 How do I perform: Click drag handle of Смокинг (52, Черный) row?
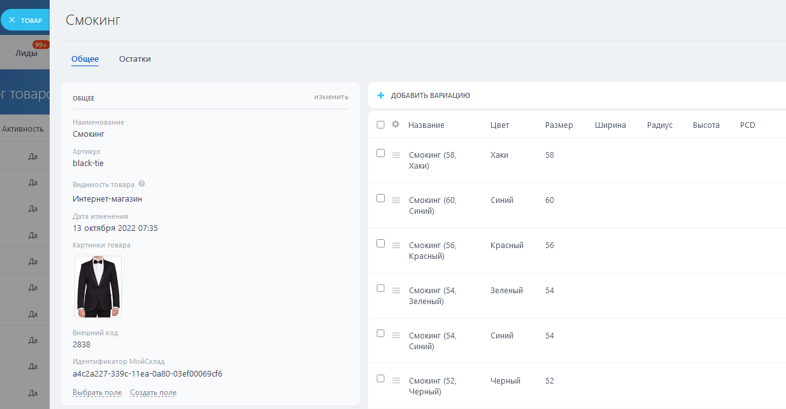396,381
